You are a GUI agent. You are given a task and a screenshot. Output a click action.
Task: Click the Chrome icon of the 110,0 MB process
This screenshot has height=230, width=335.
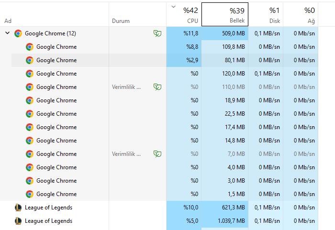click(30, 87)
